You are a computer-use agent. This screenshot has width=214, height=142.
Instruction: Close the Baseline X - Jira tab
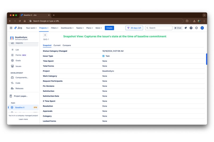(49, 15)
